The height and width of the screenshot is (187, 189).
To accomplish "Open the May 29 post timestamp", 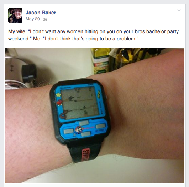I will pos(33,19).
